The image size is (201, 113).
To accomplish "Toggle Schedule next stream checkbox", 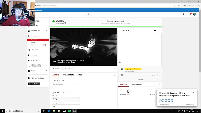I will 52,93.
